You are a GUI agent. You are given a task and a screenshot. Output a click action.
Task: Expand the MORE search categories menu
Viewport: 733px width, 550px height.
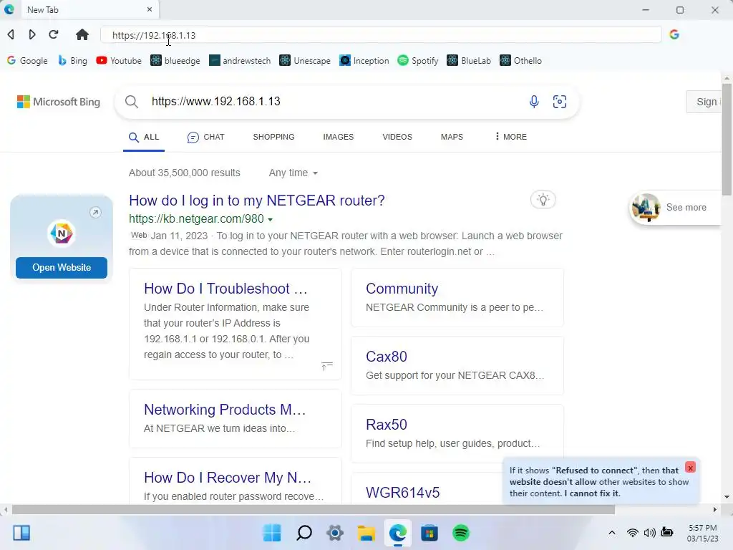[x=510, y=137]
